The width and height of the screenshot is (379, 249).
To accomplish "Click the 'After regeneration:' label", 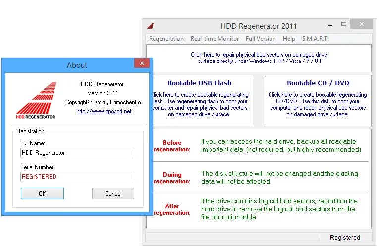I will (x=172, y=209).
